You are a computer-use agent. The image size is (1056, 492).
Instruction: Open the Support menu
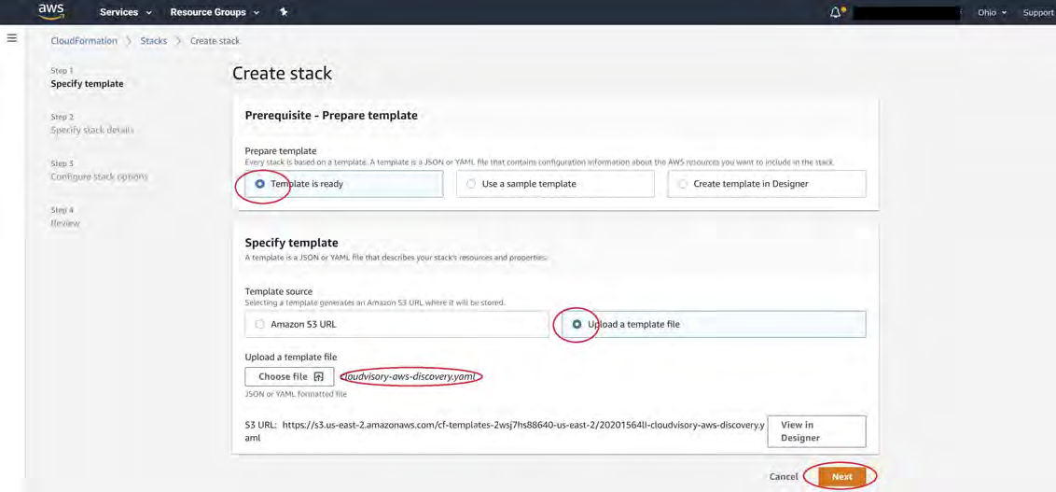pyautogui.click(x=1038, y=13)
